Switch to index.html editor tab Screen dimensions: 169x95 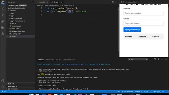coord(43,2)
